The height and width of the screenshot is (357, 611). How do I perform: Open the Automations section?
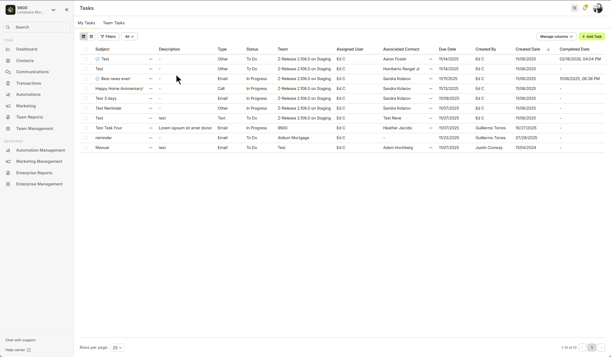[x=29, y=94]
